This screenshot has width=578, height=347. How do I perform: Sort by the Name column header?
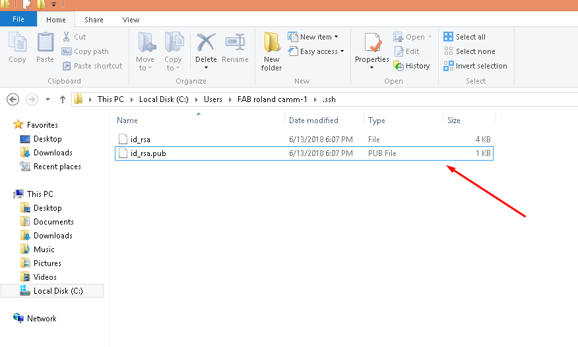[127, 120]
